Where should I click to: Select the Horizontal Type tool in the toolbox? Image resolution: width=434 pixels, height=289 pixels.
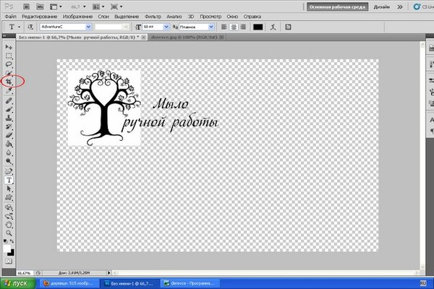9,179
